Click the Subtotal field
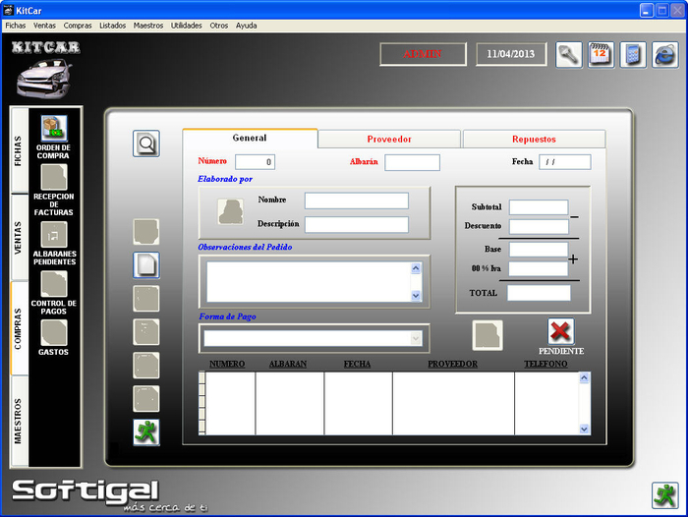 (x=539, y=207)
